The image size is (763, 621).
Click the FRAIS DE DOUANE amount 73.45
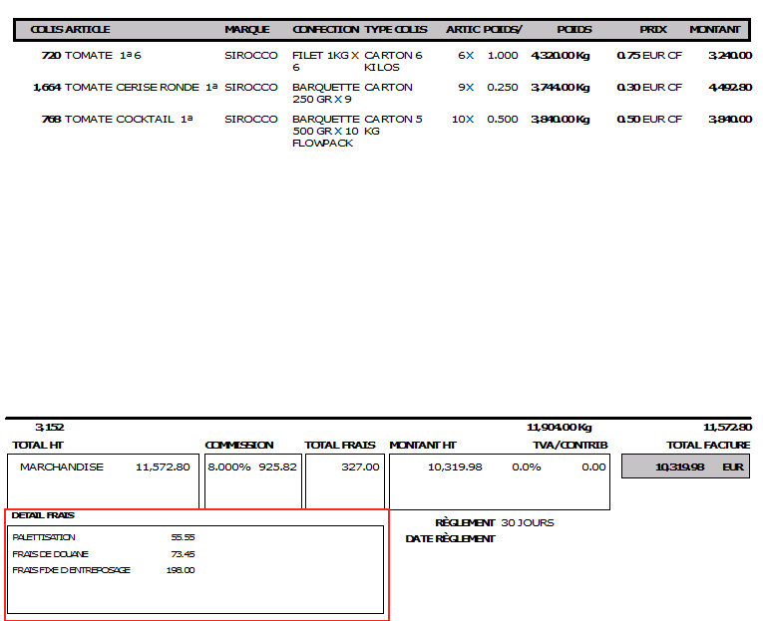tap(183, 554)
